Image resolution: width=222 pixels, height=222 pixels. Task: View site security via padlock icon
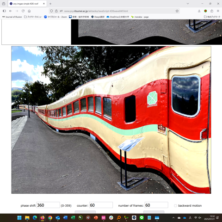click(x=56, y=11)
